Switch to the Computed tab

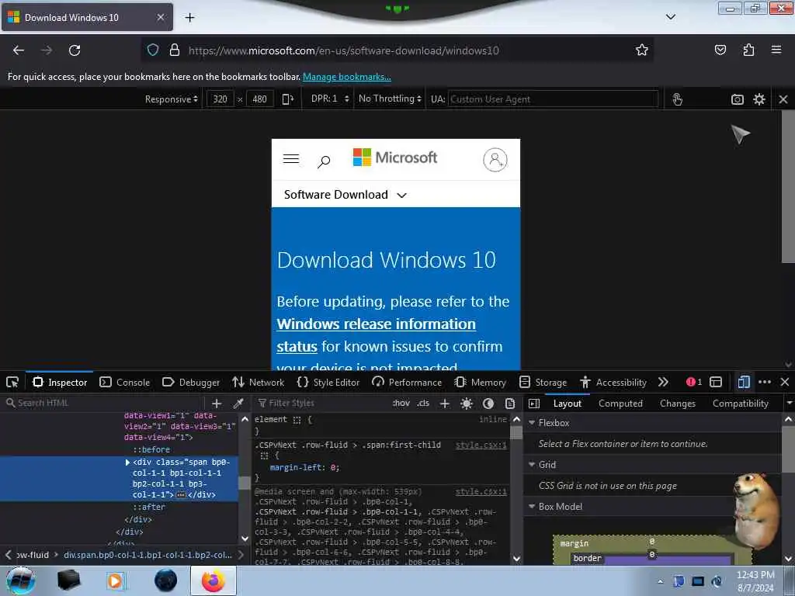pos(620,404)
